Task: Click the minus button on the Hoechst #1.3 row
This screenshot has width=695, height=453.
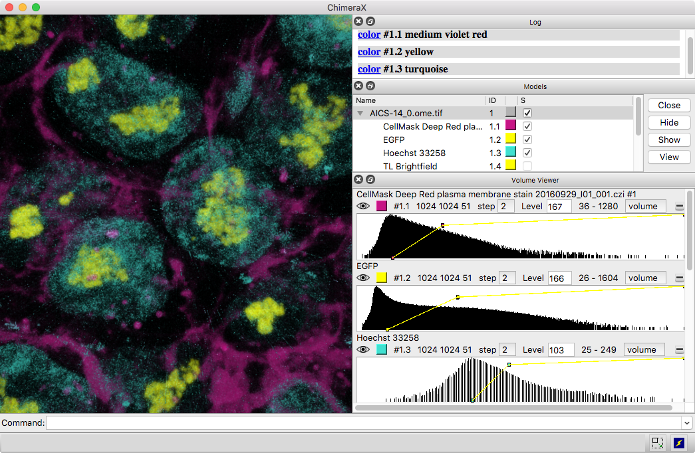Action: click(680, 350)
